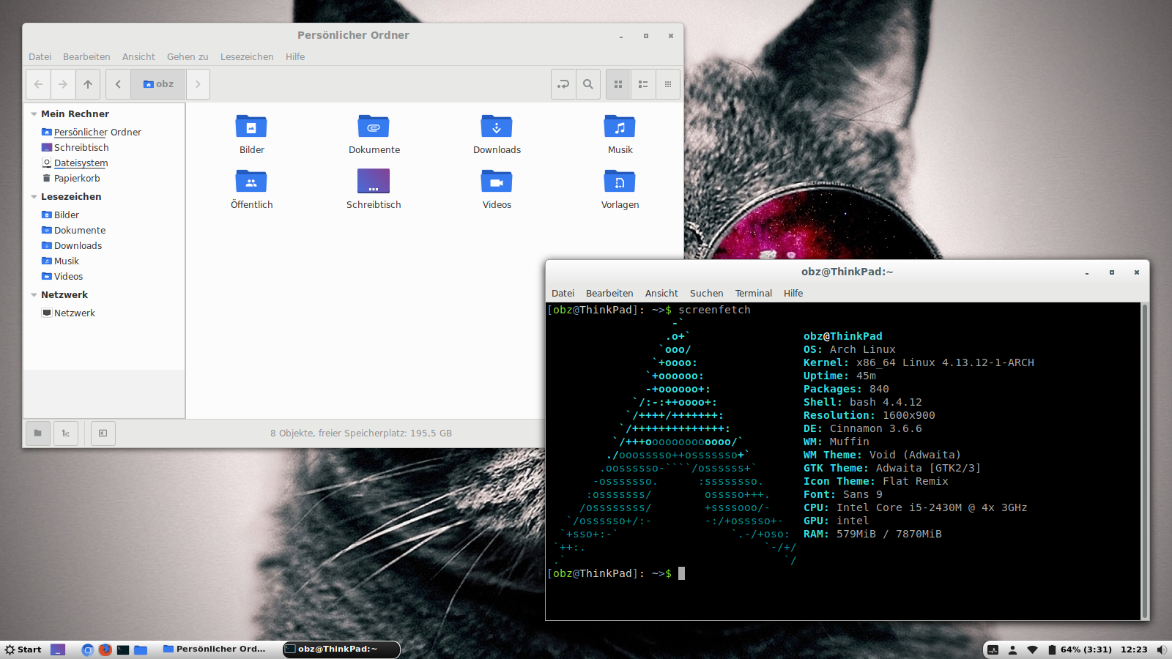Click the path bar left chevron
The width and height of the screenshot is (1172, 659).
coord(118,84)
